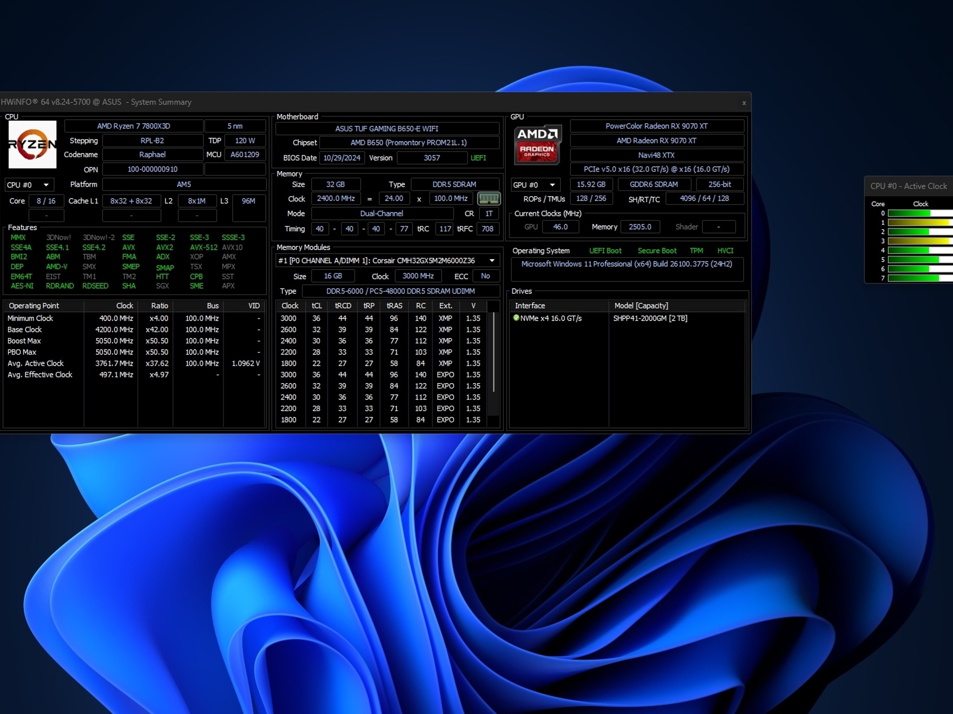Click the ASUS TUF GAMING B650-E WIFI motherboard field
Image resolution: width=953 pixels, height=714 pixels.
click(x=387, y=129)
